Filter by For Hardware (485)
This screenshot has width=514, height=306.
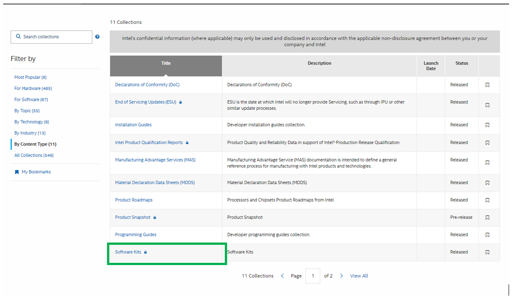[33, 88]
